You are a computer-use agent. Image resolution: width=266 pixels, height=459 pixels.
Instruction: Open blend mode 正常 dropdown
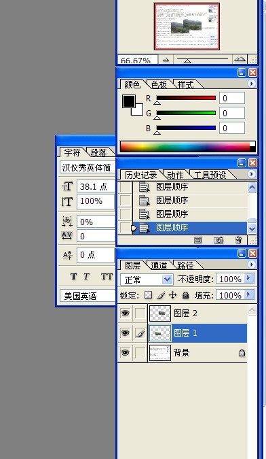tap(147, 279)
